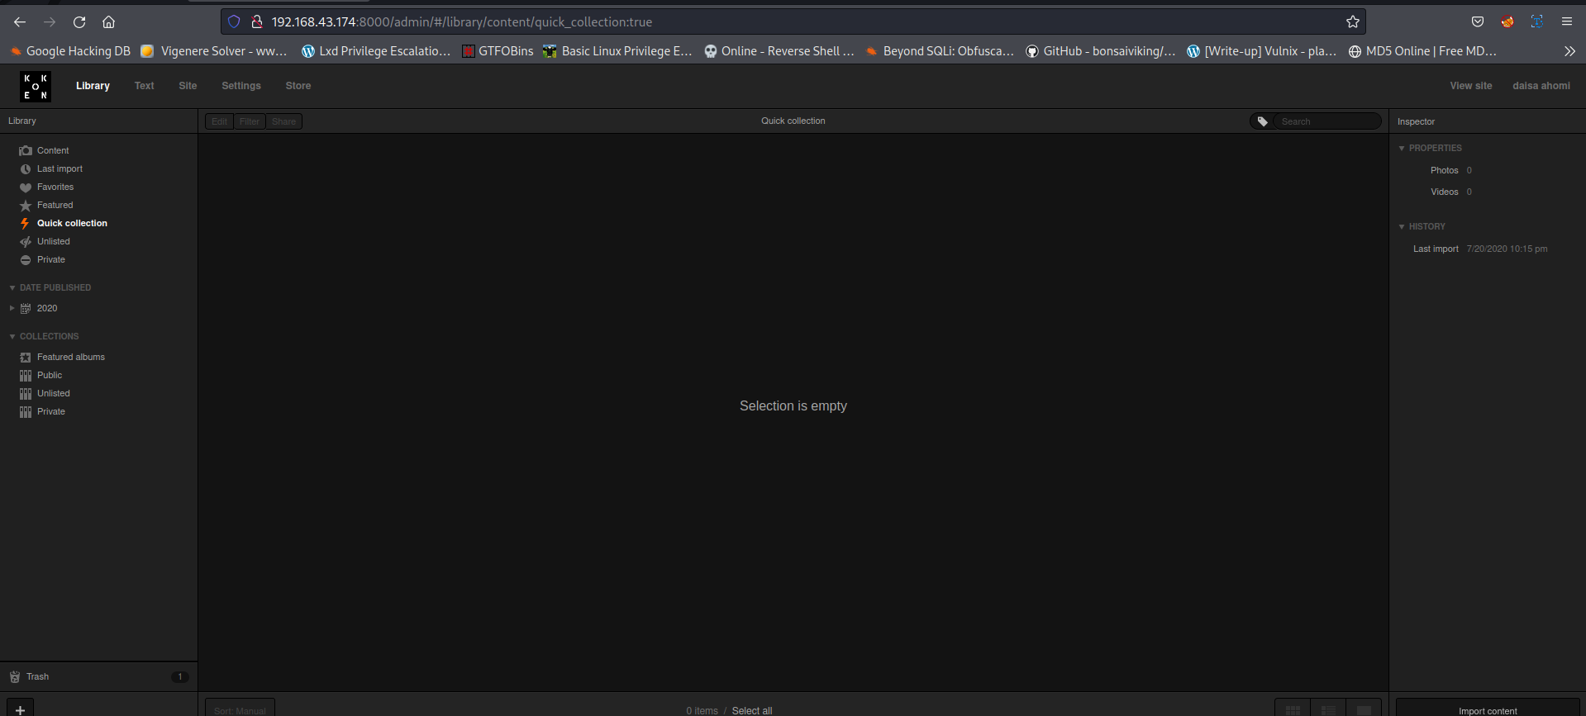1586x716 pixels.
Task: Click the Trash bin icon
Action: tap(15, 676)
